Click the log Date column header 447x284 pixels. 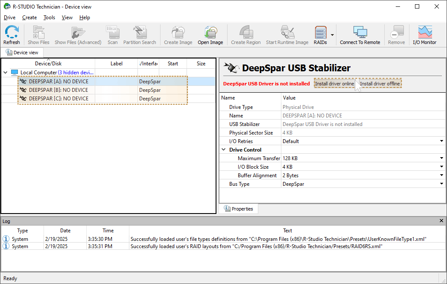point(65,230)
